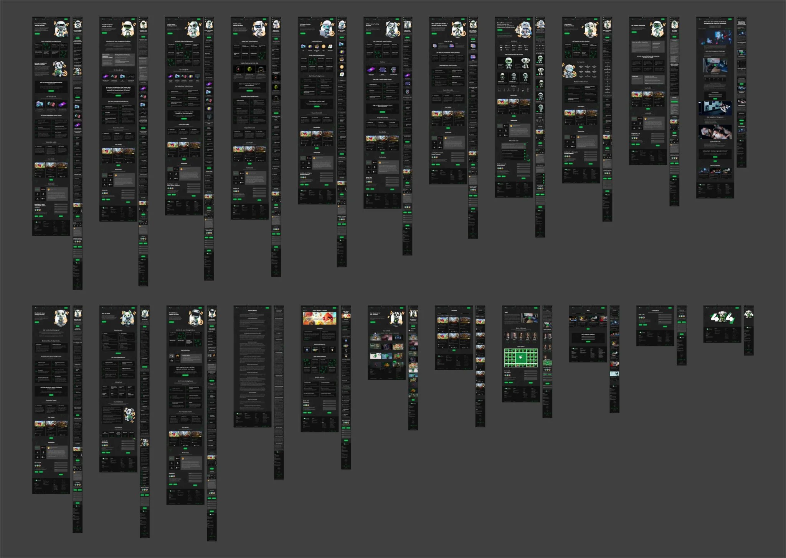Click the HTML5 Game Testing dog mascot
Image resolution: width=786 pixels, height=558 pixels.
pos(392,28)
